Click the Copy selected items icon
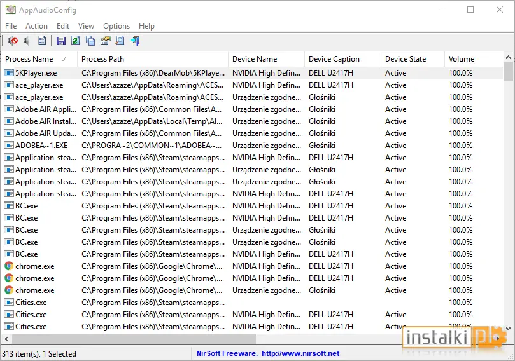 pos(90,41)
